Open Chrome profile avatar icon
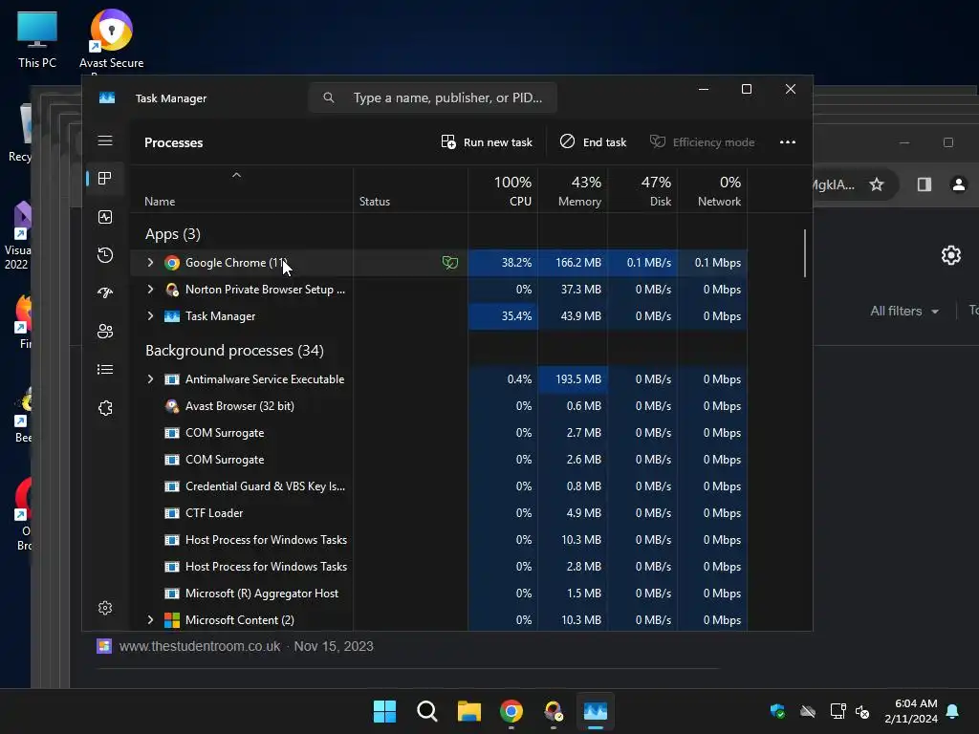 pos(958,184)
